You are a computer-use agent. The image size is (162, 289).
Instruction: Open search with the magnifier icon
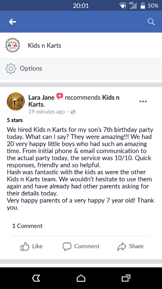click(x=151, y=22)
